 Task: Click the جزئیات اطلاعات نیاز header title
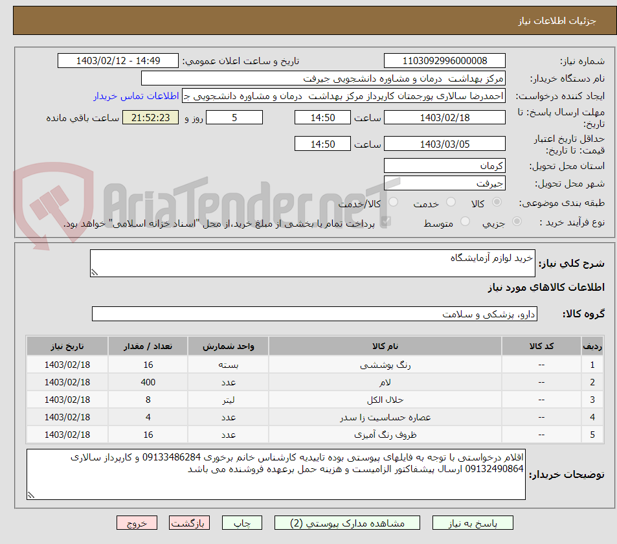click(x=557, y=21)
